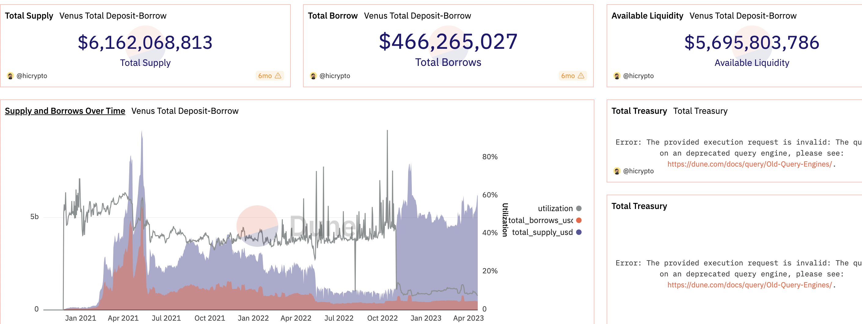The width and height of the screenshot is (862, 324).
Task: Click Jan 2023 x-axis label
Action: (x=426, y=318)
